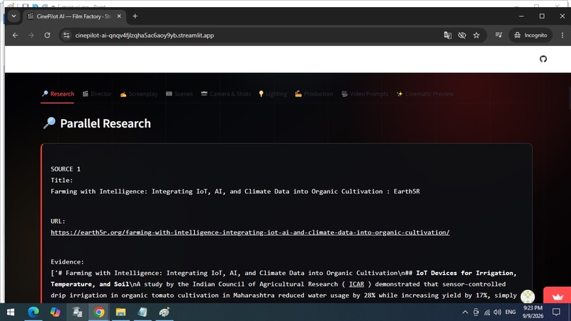Open a new browser tab

[135, 16]
